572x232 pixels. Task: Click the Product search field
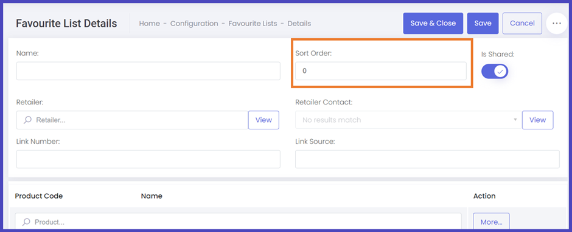tap(238, 222)
